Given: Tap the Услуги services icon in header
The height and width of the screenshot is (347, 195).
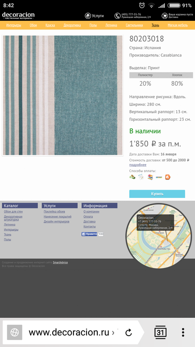Looking at the screenshot, I should coord(87,16).
